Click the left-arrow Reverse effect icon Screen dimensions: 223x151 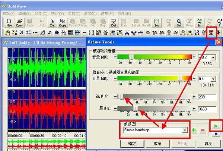click(x=85, y=33)
